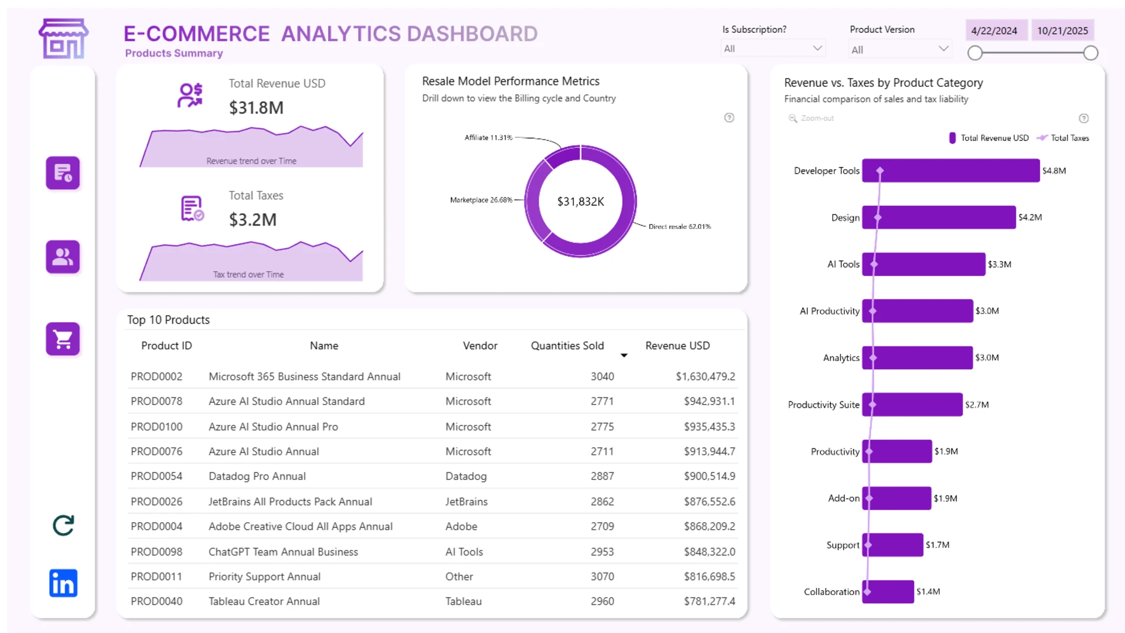Click the $31.8M total revenue value
Screen dimensions: 1125x633
[x=256, y=108]
